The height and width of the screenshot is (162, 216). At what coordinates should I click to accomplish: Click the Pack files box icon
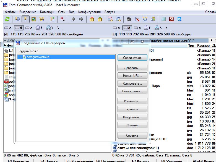(x=92, y=19)
